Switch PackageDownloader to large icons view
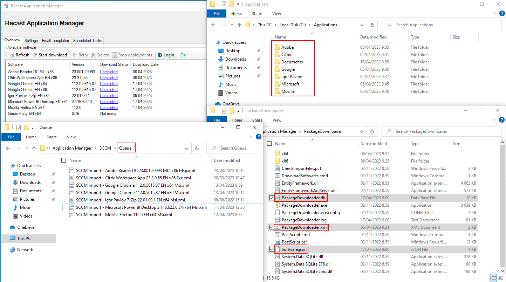Viewport: 506px width, 282px height. coord(500,278)
